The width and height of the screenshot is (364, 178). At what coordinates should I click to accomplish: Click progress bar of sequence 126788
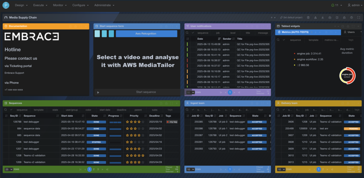point(116,122)
